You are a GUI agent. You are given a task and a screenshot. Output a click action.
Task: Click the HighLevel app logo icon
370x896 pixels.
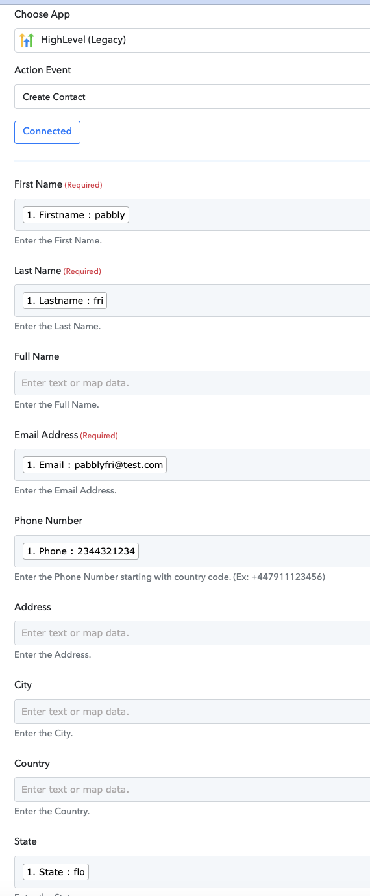point(27,40)
